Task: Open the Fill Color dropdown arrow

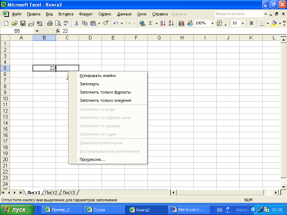Action: click(x=280, y=23)
